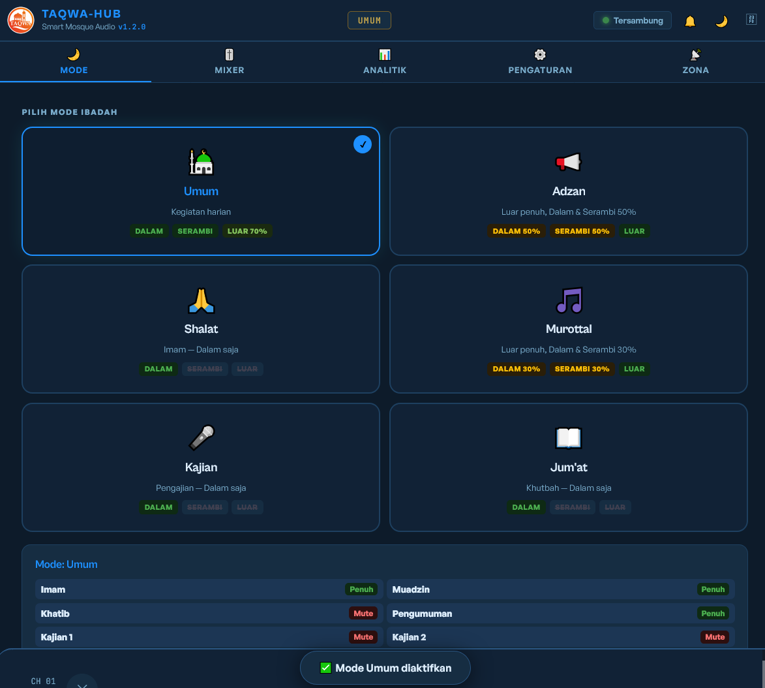Click the praying hands Shalat icon
Screen dimensions: 765x688
pos(201,300)
